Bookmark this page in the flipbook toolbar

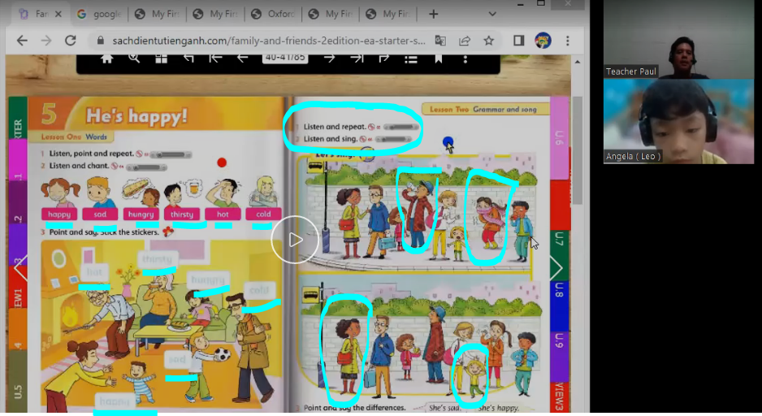click(439, 58)
